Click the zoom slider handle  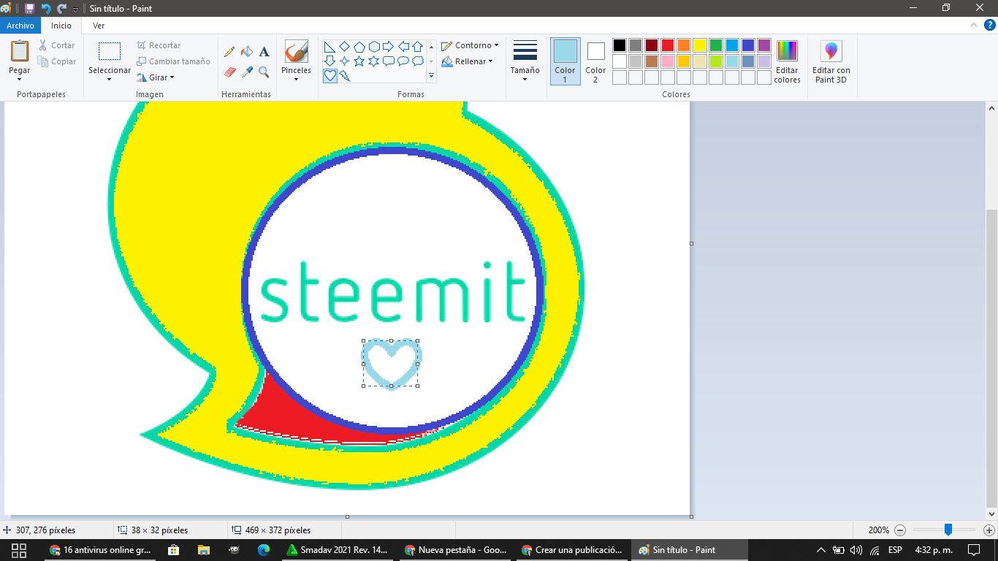(948, 530)
